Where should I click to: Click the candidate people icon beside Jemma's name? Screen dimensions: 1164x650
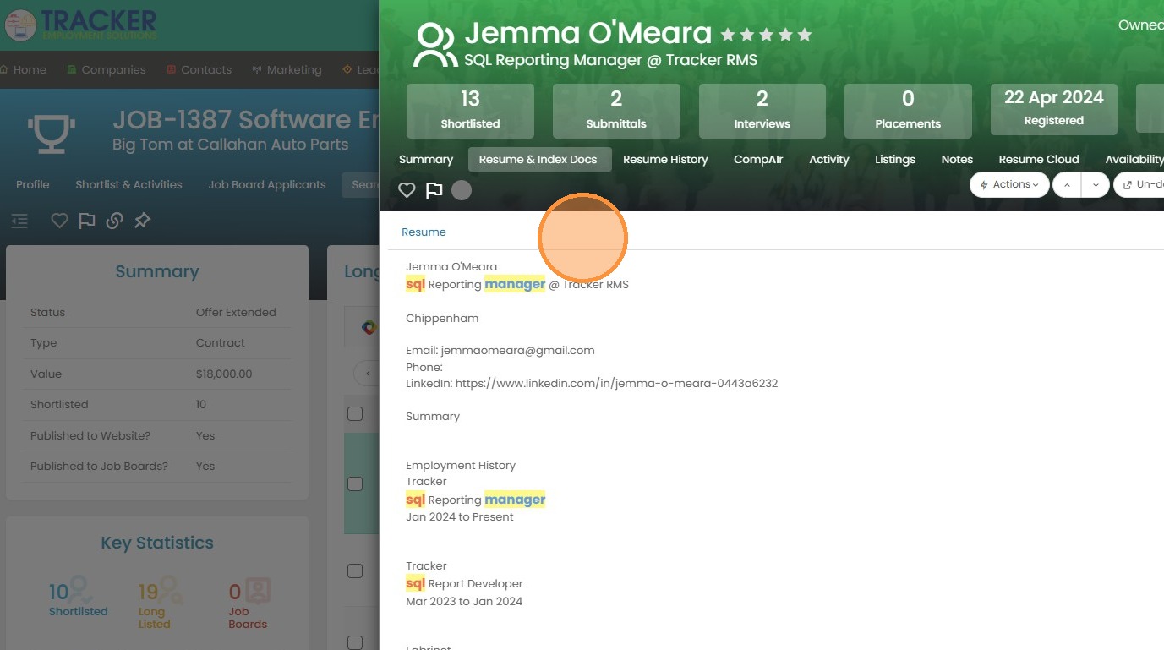[434, 46]
